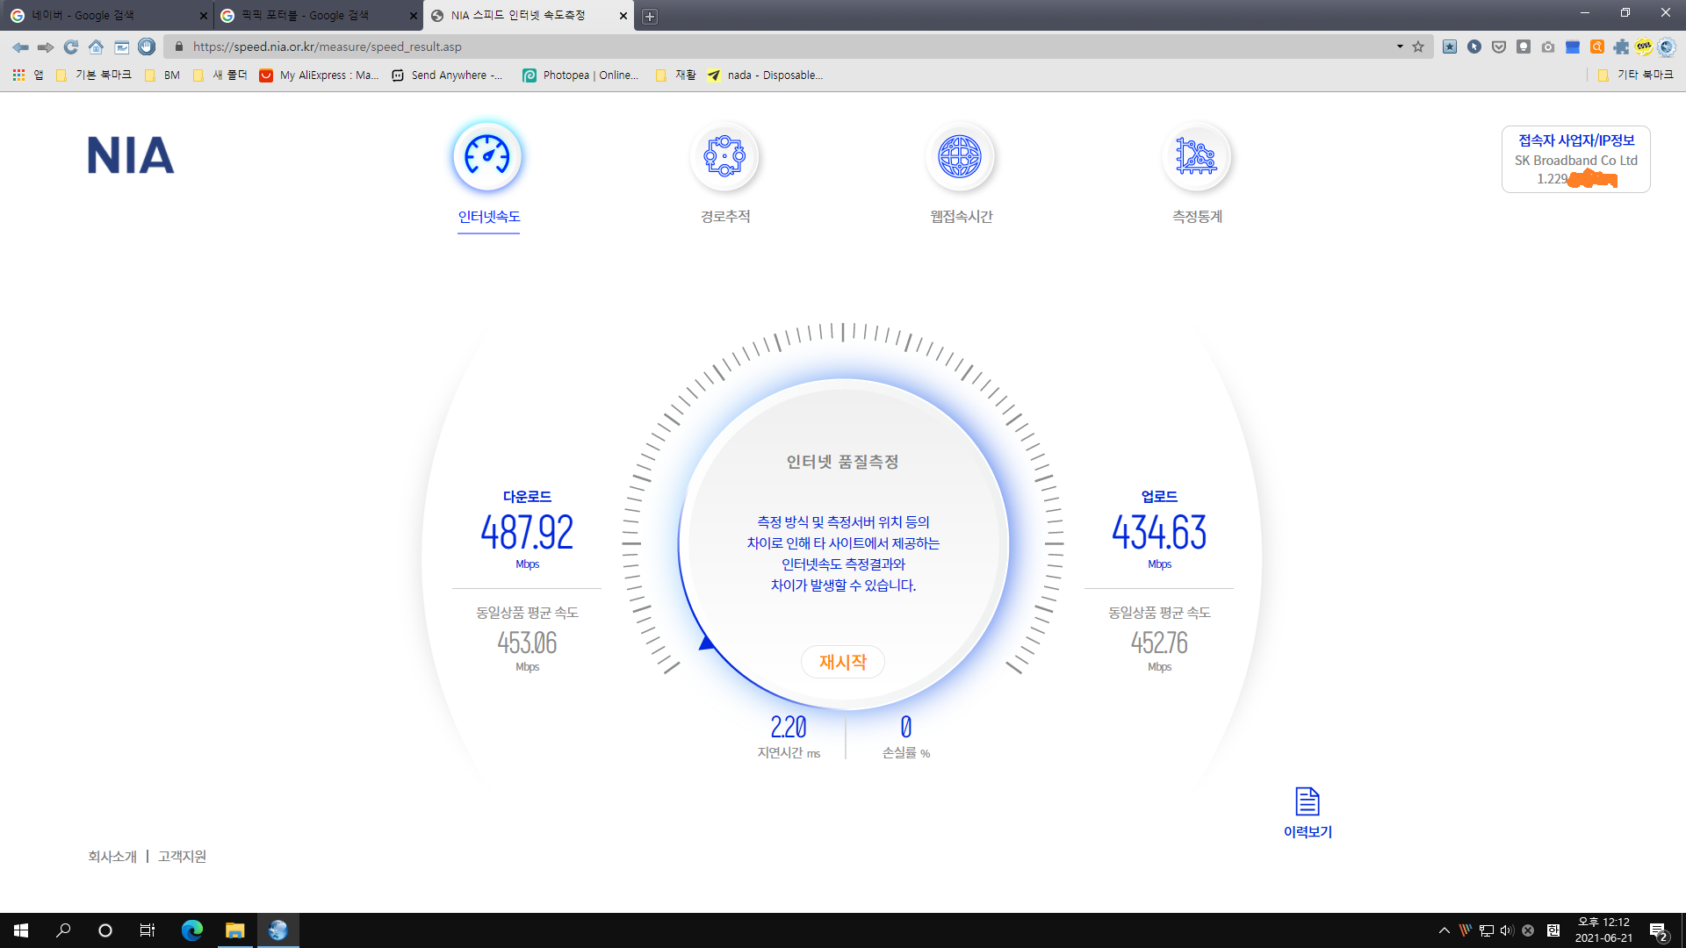The image size is (1686, 948).
Task: Expand the 기타 북마크 folder
Action: (1635, 75)
